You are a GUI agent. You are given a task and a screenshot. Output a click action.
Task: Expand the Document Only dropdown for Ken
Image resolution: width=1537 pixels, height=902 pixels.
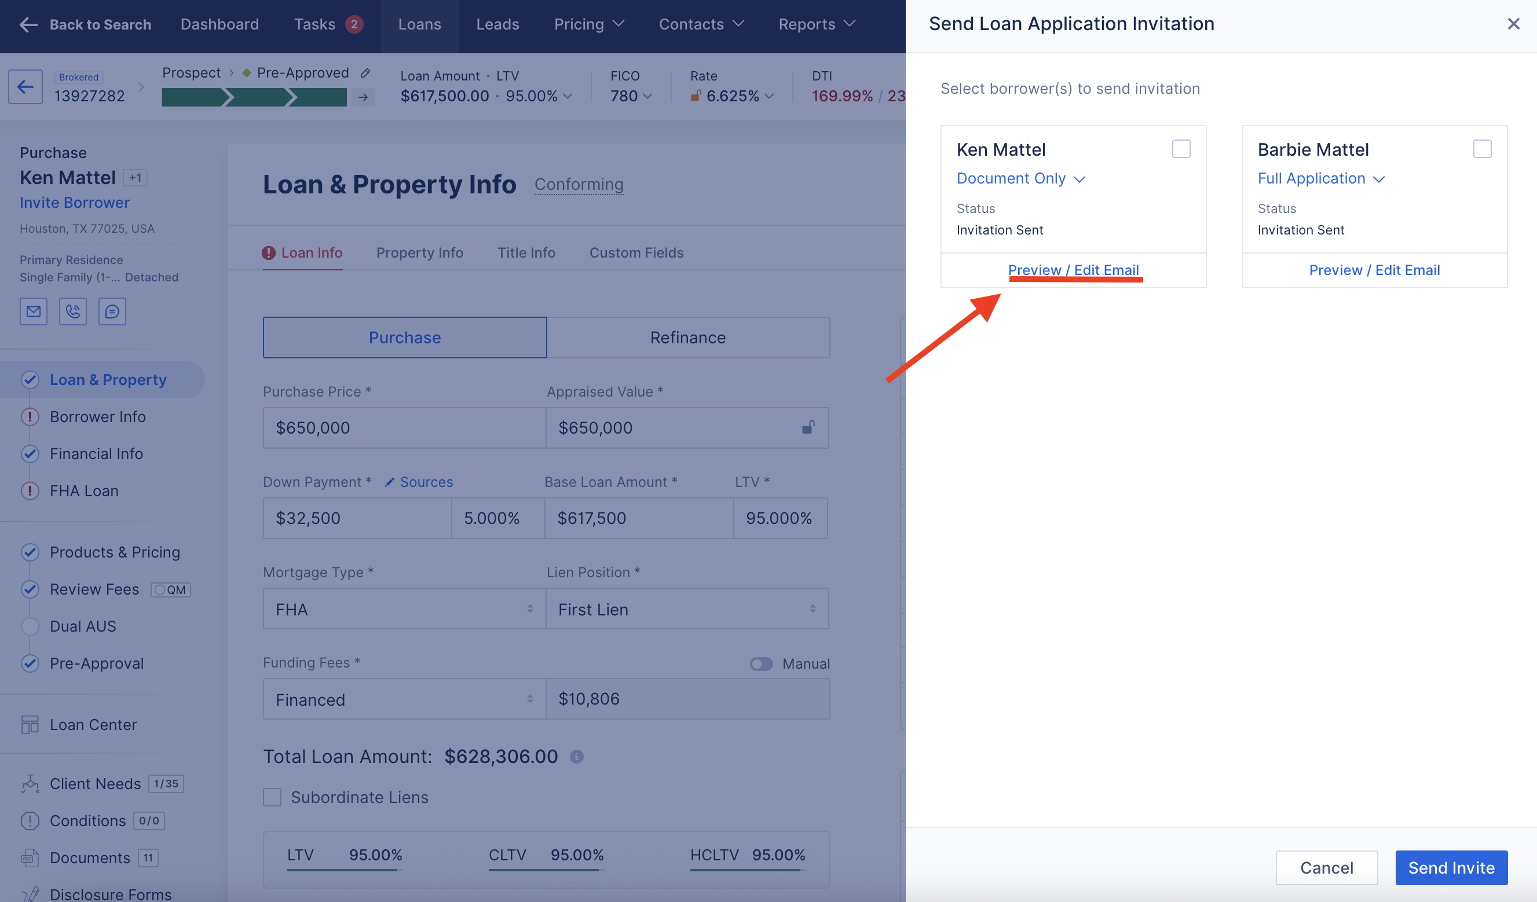tap(1021, 179)
